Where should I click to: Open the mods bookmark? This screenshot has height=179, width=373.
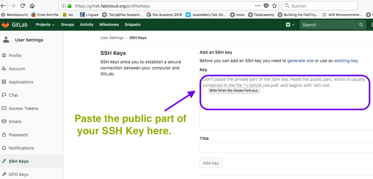pyautogui.click(x=238, y=15)
